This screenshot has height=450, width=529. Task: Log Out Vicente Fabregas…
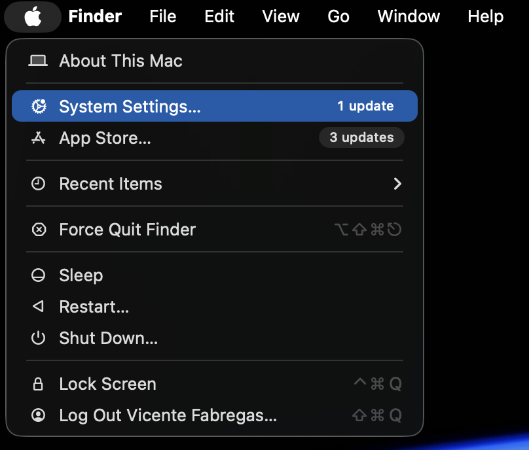coord(215,415)
